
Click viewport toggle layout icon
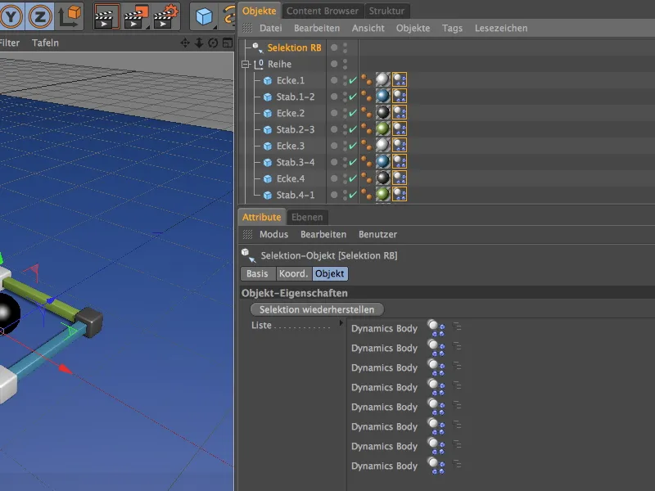point(228,43)
